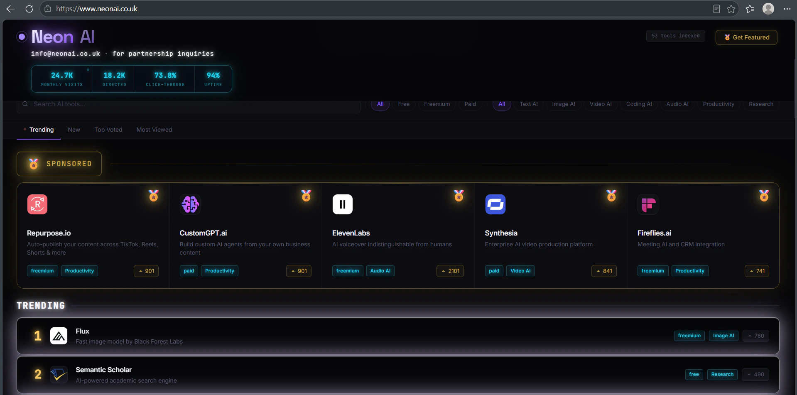
Task: Select the All pricing filter
Action: (380, 104)
